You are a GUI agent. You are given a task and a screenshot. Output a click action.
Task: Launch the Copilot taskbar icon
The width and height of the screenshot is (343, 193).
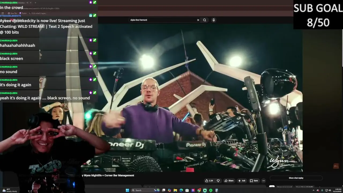pyautogui.click(x=169, y=190)
